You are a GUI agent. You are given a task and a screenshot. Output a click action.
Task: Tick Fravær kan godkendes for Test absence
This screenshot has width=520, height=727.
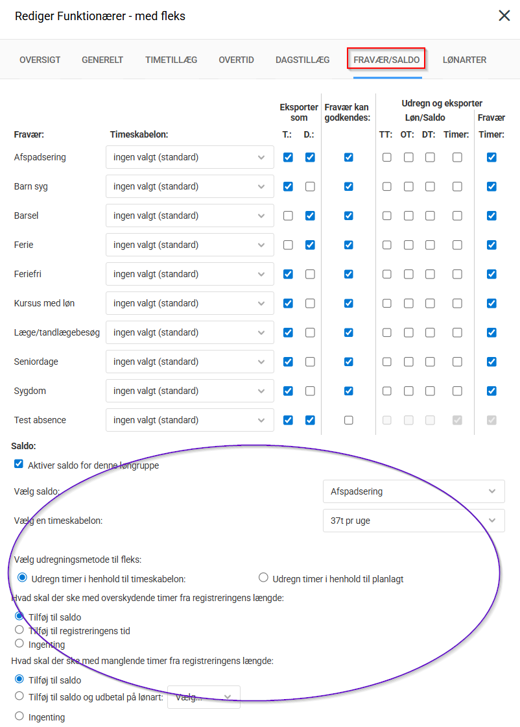[x=349, y=420]
